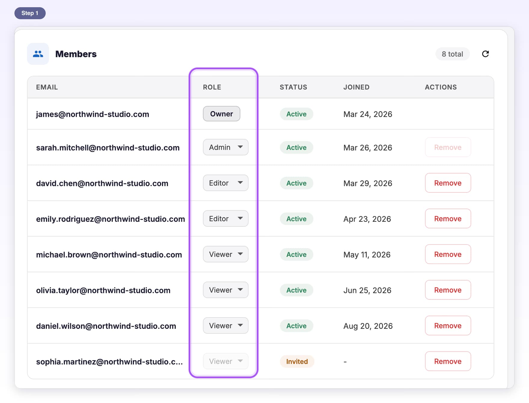The width and height of the screenshot is (529, 403).
Task: Click sarah.mitchell@northwind-studio.com email
Action: click(108, 148)
